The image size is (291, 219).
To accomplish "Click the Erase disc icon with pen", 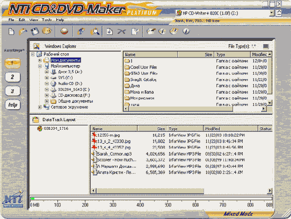I will tap(151, 31).
